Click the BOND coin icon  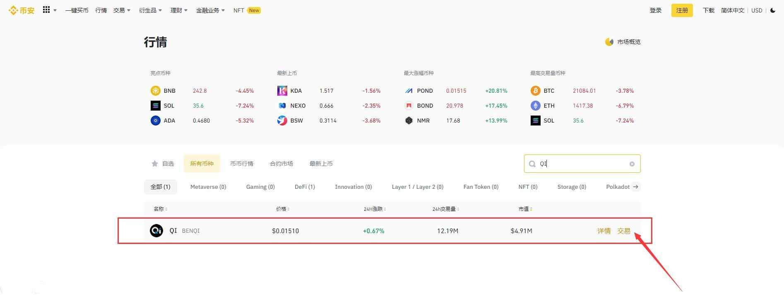pos(409,106)
